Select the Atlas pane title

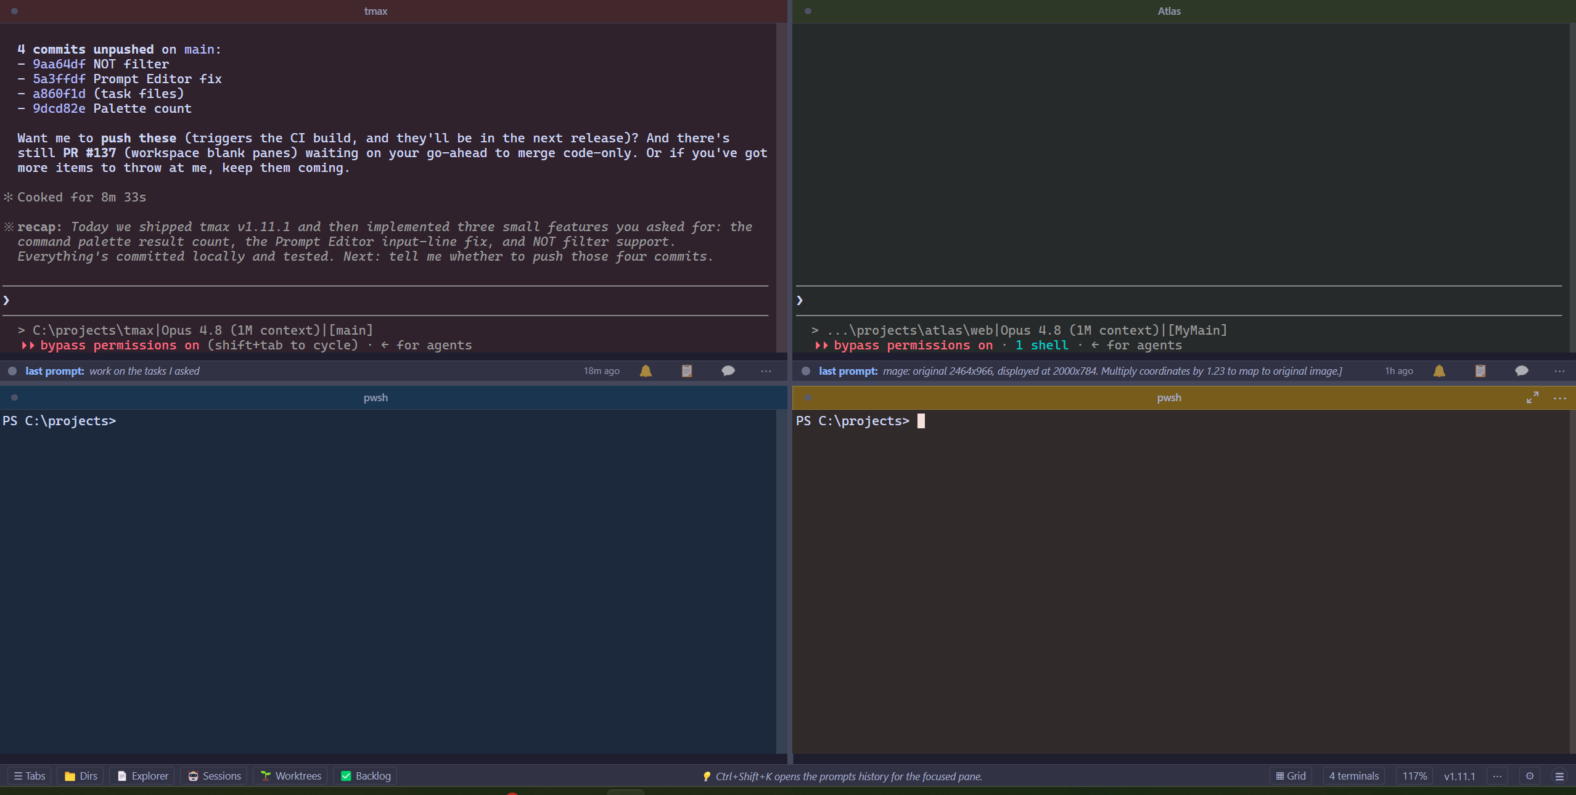click(1169, 11)
